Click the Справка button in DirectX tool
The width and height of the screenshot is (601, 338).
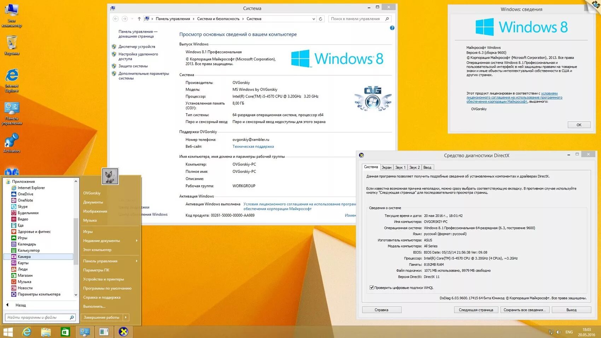pos(381,310)
